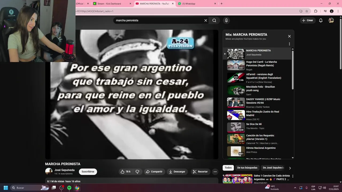Bookmark this page with star icon
The image size is (342, 192).
click(307, 11)
